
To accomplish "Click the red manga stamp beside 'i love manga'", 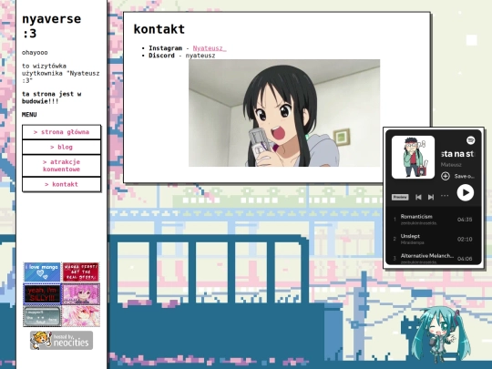I will pos(81,272).
